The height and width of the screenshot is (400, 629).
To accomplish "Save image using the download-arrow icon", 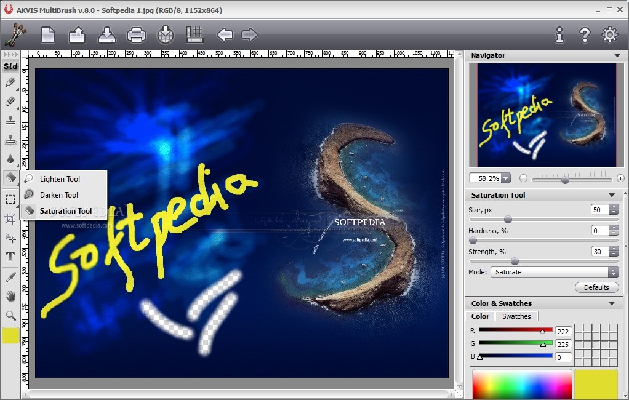I will (x=106, y=34).
